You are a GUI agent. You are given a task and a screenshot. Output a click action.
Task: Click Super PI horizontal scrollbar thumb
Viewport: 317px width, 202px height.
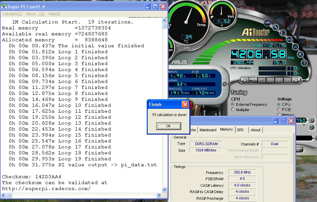pos(9,195)
